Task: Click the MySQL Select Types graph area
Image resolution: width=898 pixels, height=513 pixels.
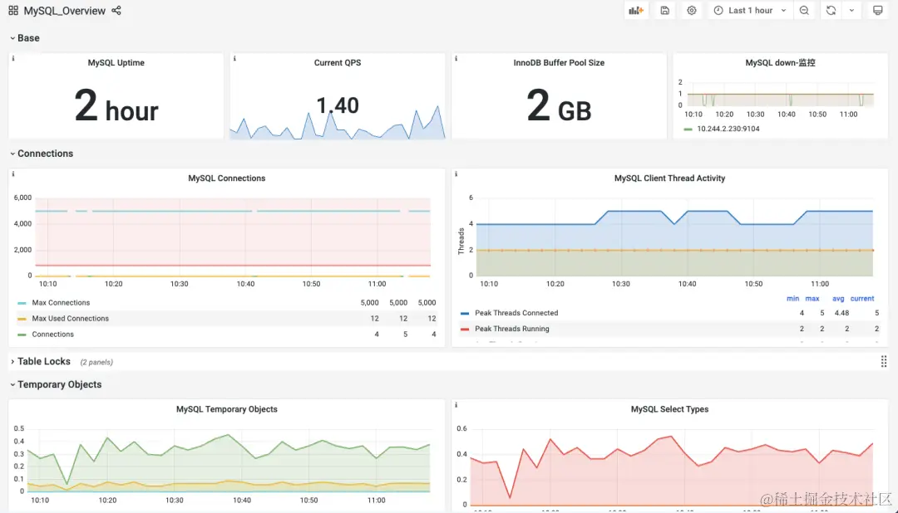Action: point(671,467)
